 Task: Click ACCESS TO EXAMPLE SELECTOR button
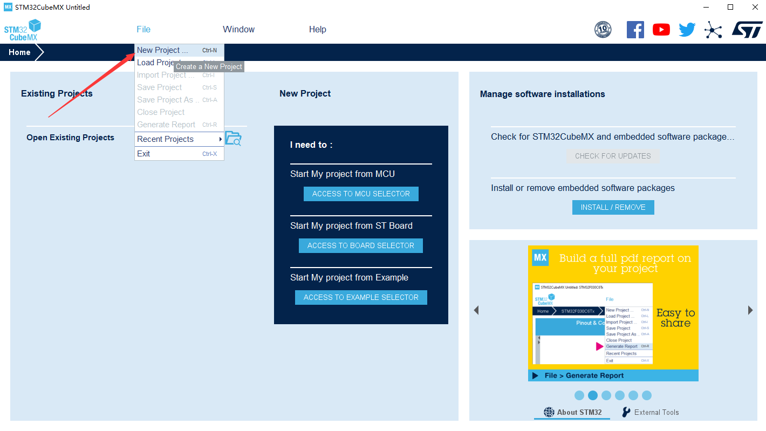pos(361,297)
